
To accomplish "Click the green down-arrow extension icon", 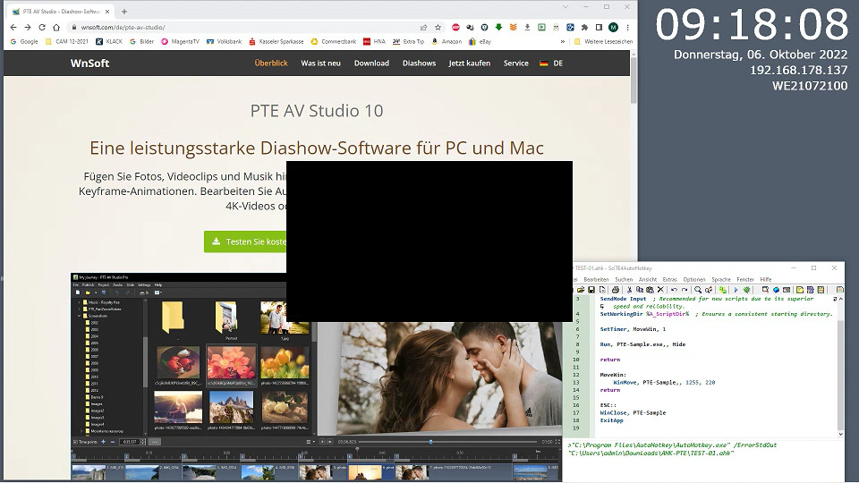I will [x=498, y=28].
